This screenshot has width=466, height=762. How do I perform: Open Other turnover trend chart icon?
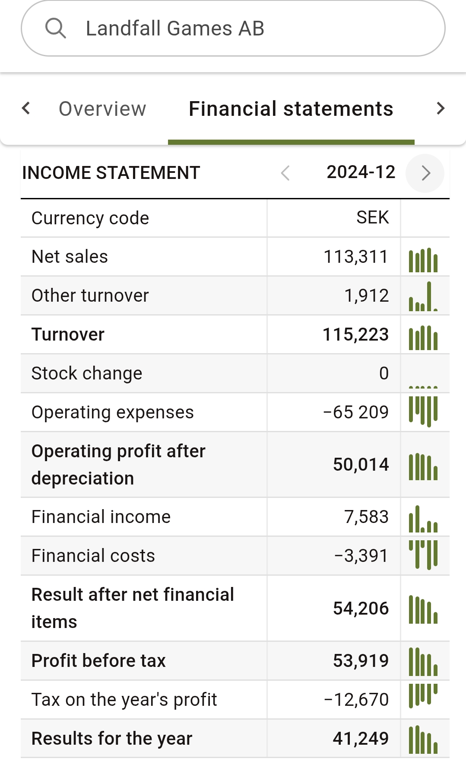[x=423, y=297]
